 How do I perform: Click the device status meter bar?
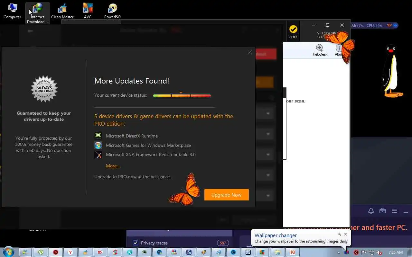(182, 95)
